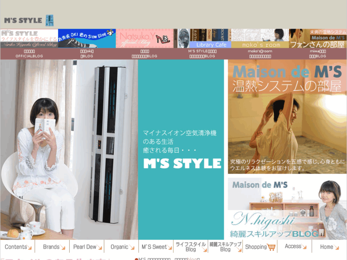Click the oki BLOG text link
Image resolution: width=347 pixels, height=260 pixels.
pos(87,54)
